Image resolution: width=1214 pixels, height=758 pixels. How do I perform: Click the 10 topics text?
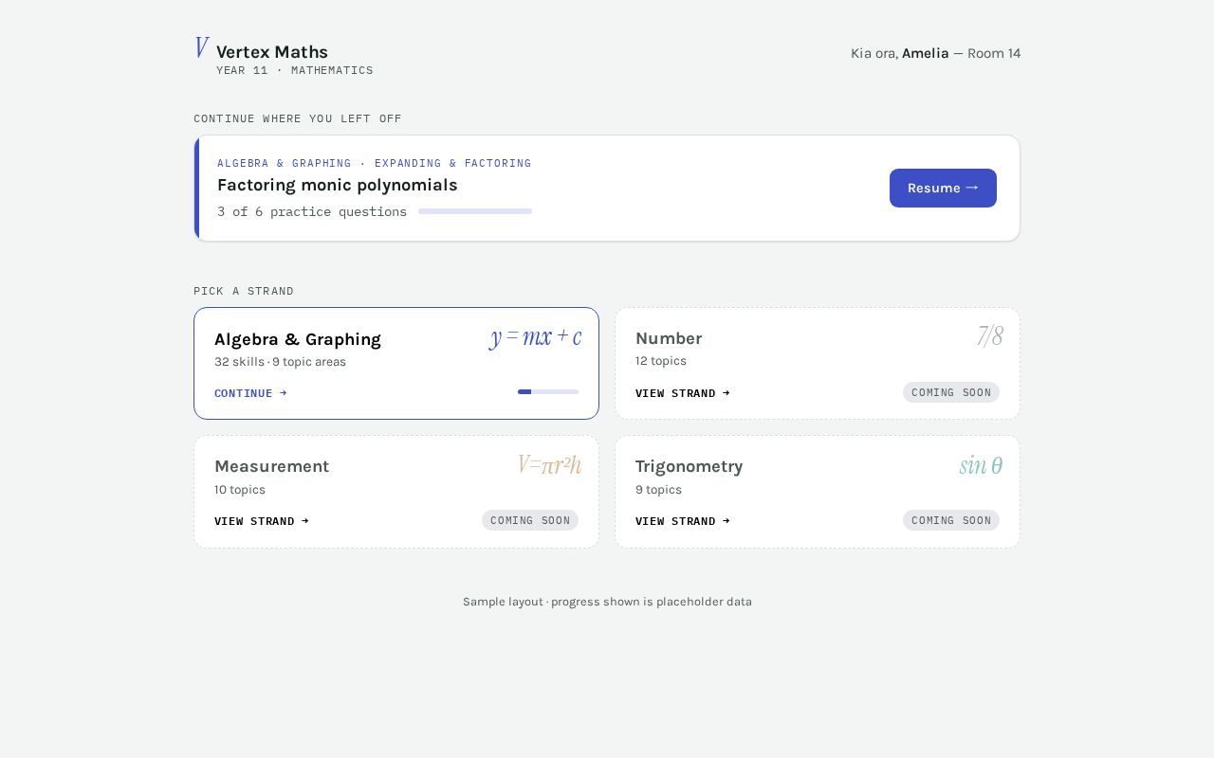[240, 490]
